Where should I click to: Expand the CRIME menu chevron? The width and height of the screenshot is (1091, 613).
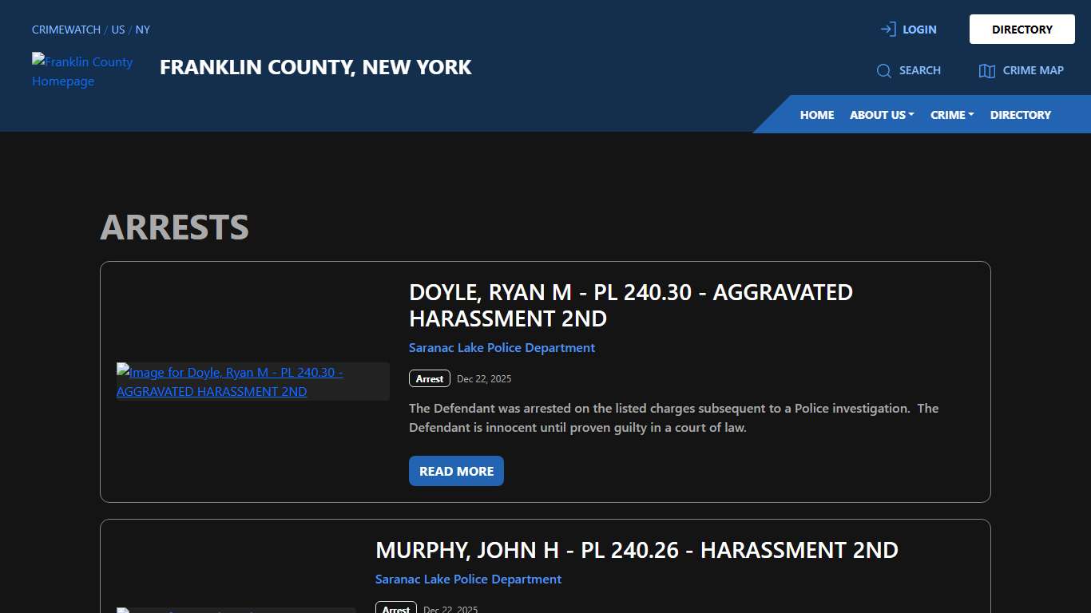972,114
